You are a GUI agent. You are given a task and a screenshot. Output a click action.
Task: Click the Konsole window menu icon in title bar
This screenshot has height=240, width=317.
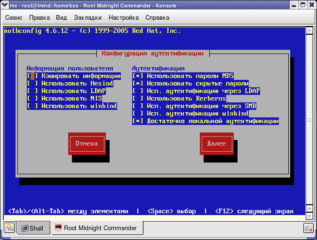5,5
